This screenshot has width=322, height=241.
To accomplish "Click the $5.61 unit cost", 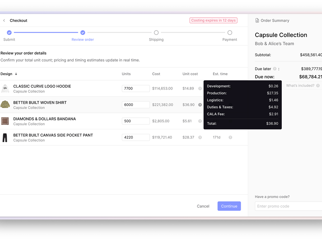I will pos(187,121).
